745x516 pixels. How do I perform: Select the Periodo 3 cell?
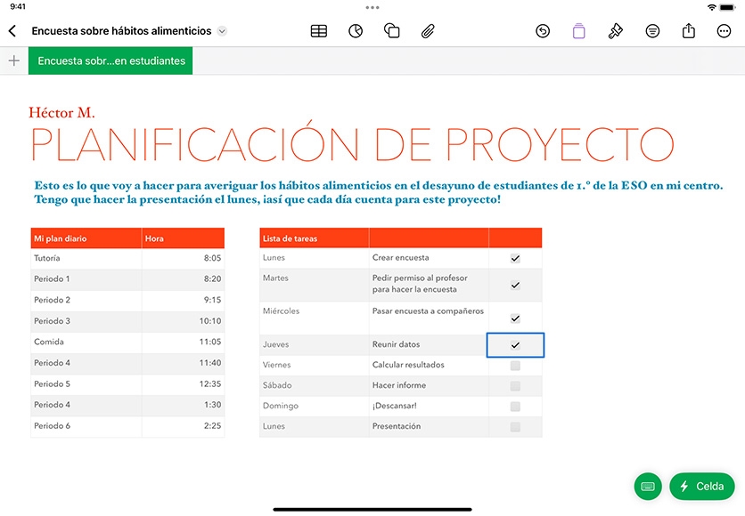tap(86, 321)
